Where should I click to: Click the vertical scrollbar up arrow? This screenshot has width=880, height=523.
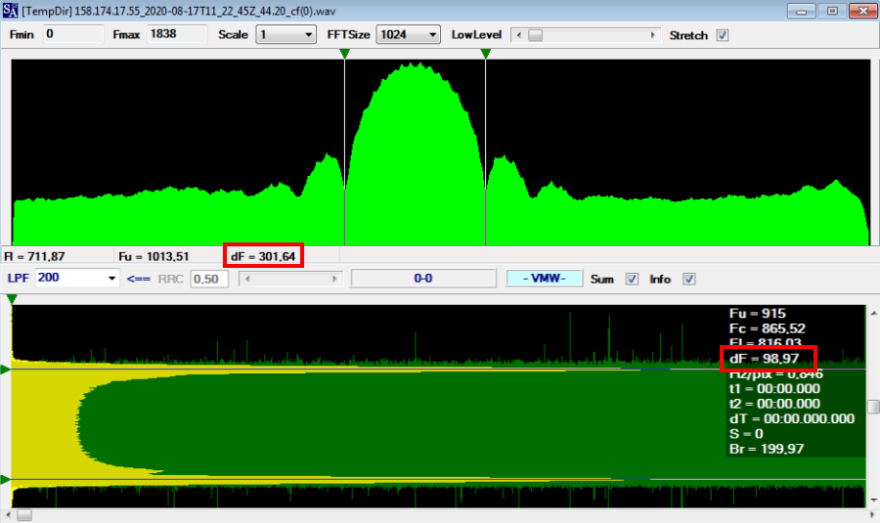pyautogui.click(x=873, y=313)
